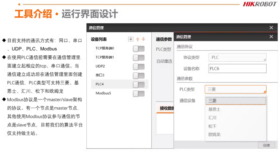Open the 协议类型 dropdown
The width and height of the screenshot is (279, 153).
coord(237,57)
